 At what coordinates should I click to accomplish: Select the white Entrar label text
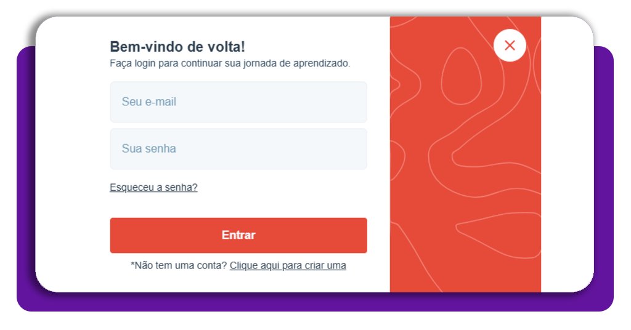(x=238, y=235)
